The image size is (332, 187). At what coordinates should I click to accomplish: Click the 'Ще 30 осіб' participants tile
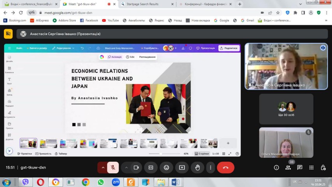coord(286,108)
